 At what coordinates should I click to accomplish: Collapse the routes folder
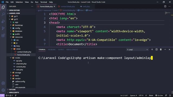tap(21, 58)
